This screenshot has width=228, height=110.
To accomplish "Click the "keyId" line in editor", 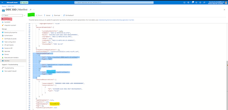I will [x=60, y=35].
